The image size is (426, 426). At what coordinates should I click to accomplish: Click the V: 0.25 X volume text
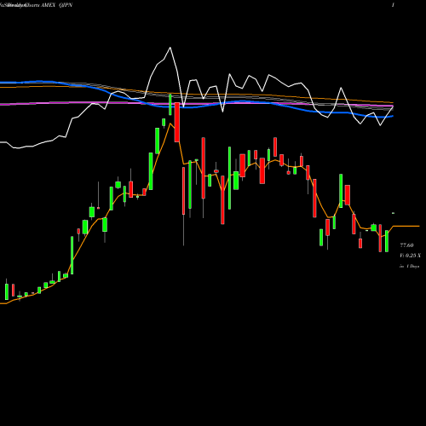(x=410, y=256)
